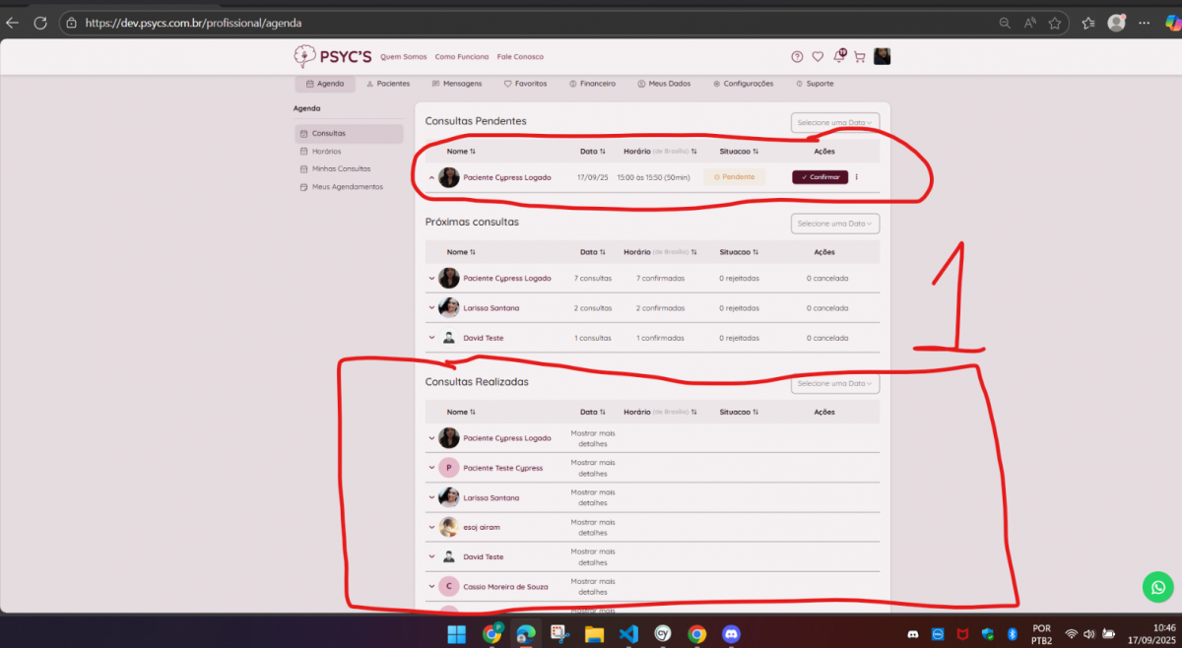Click the browser refresh button
This screenshot has height=648, width=1182.
point(40,23)
